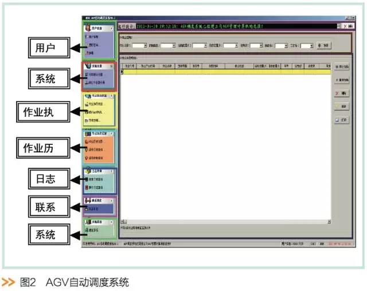Open first item in orange job history panel

coord(96,141)
